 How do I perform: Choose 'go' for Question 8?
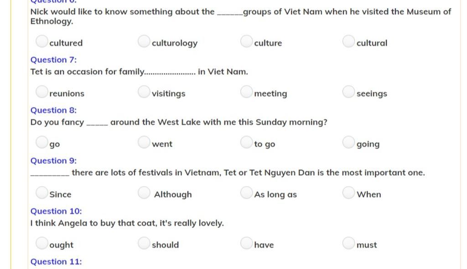point(42,142)
